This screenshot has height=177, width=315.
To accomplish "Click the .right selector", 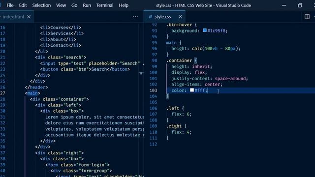I will click(174, 126).
